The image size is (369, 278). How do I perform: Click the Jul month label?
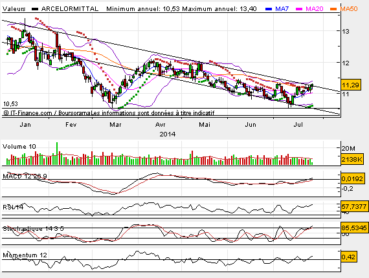click(298, 125)
